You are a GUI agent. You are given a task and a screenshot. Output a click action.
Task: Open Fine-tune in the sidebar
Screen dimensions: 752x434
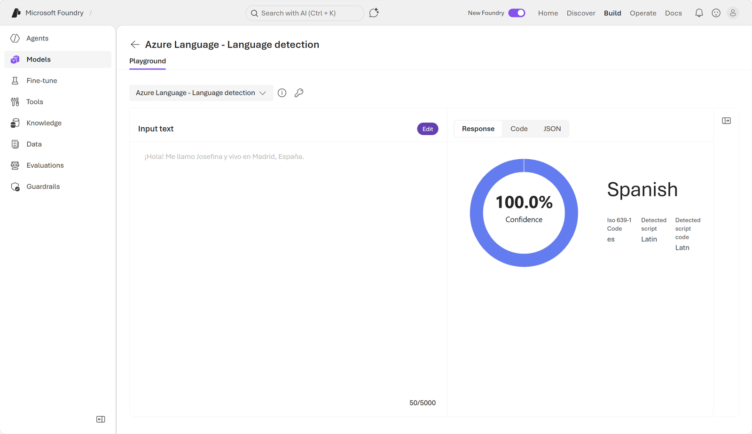click(x=58, y=81)
